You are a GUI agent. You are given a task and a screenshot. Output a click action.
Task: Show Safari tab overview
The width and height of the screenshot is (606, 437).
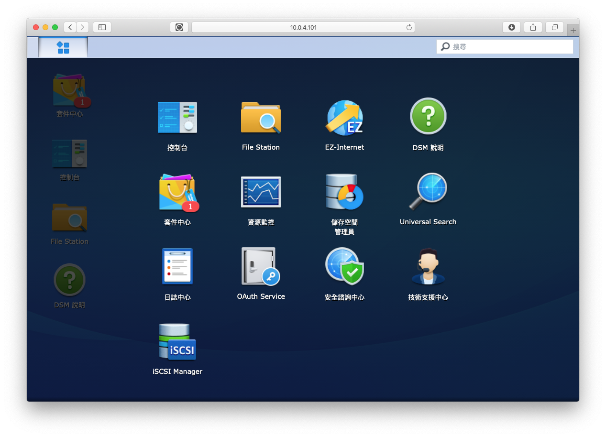(x=554, y=27)
